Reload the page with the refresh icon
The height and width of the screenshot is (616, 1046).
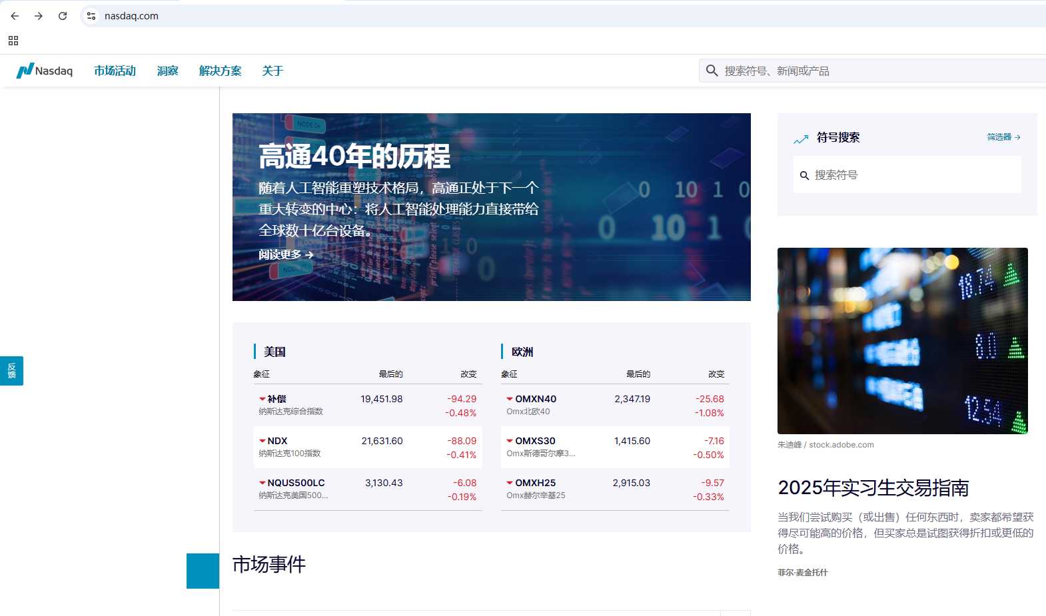point(63,16)
